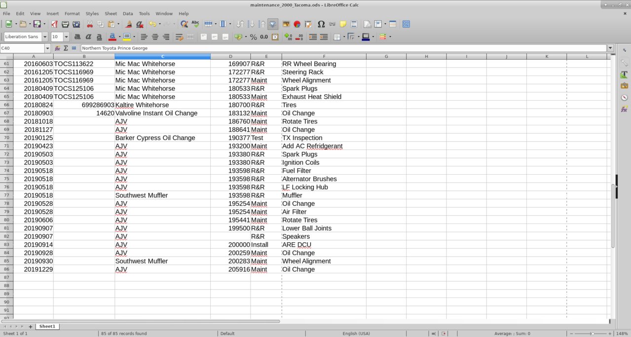Apply the font color red swatch

tap(112, 37)
